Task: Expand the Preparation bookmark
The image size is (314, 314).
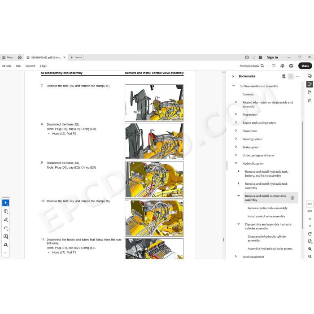Action: (x=236, y=114)
